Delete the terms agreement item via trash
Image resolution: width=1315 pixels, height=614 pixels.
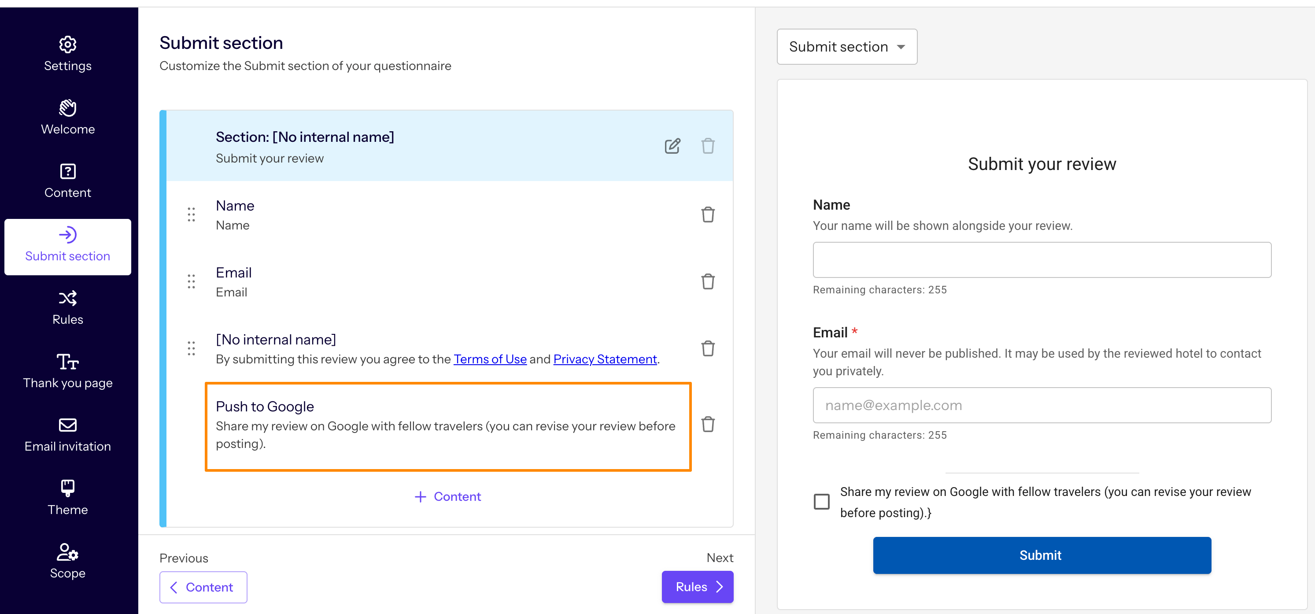[708, 348]
